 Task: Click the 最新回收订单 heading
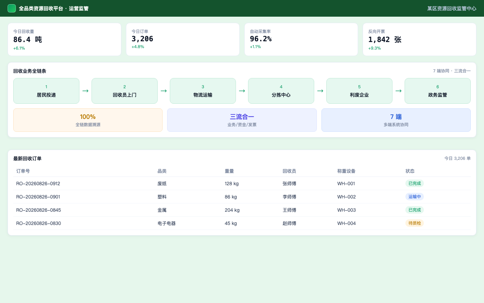coord(27,159)
